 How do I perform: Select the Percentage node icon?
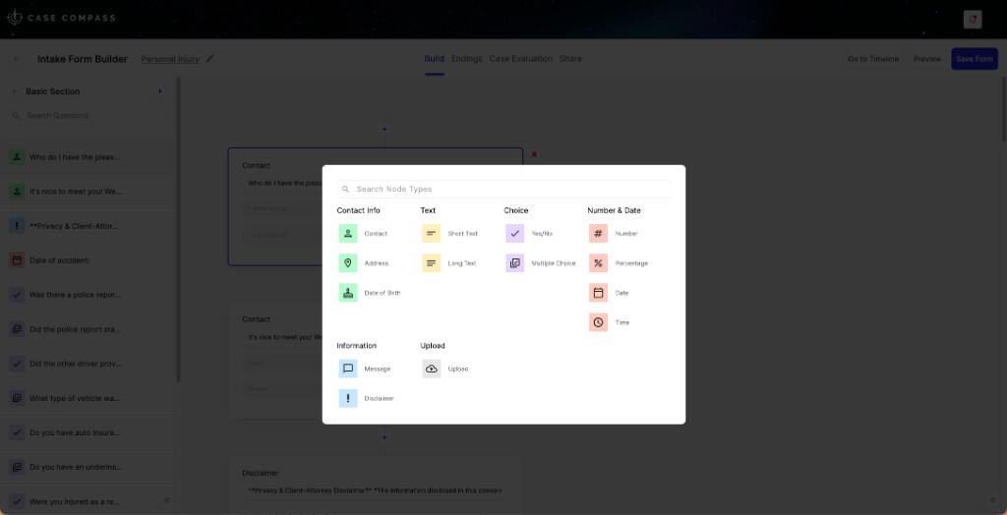599,263
